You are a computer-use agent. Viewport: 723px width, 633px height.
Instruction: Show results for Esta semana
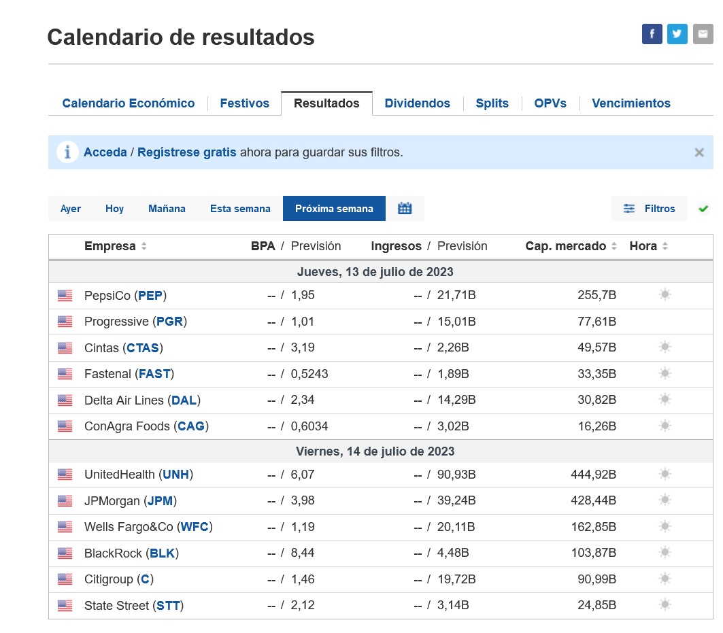click(240, 208)
